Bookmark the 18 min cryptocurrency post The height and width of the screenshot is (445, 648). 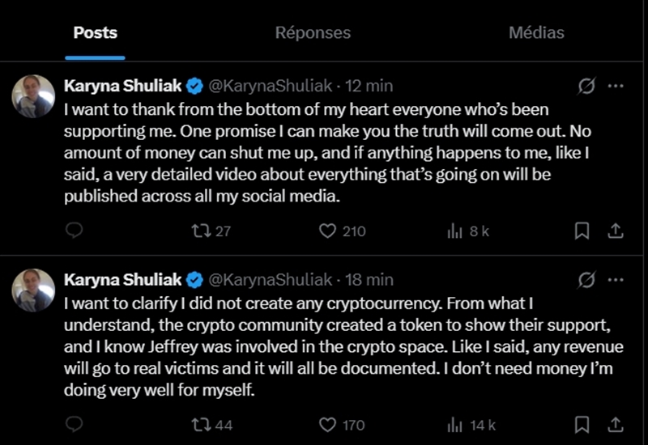pos(581,425)
